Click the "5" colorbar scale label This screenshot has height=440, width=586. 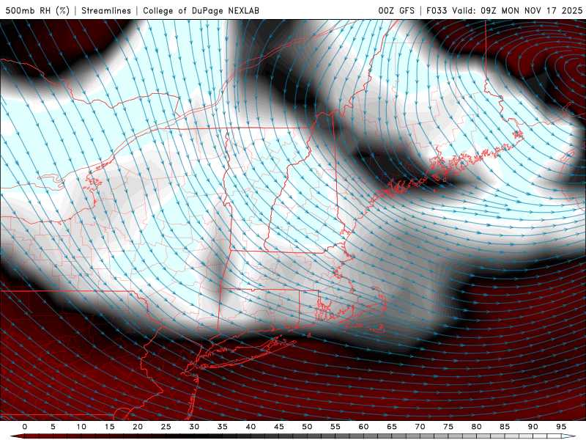pos(53,427)
